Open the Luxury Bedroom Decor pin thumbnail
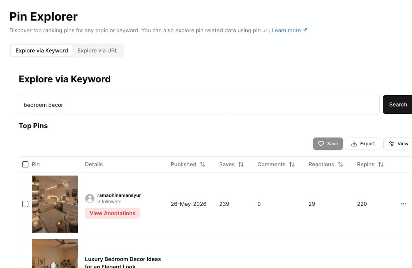 [x=55, y=254]
